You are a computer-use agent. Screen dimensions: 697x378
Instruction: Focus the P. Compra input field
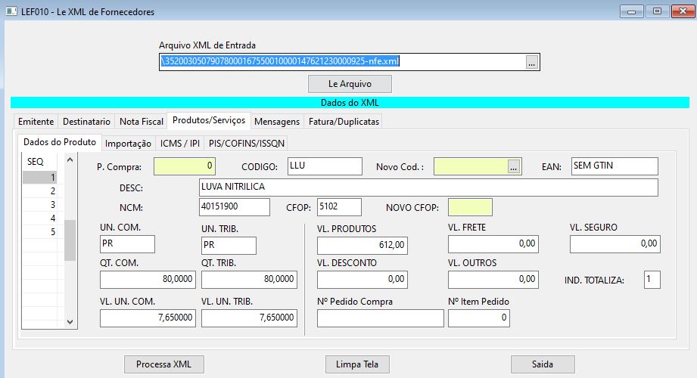click(x=185, y=166)
